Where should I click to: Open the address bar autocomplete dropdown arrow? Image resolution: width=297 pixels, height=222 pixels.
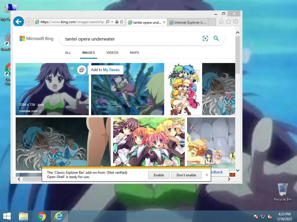click(112, 22)
